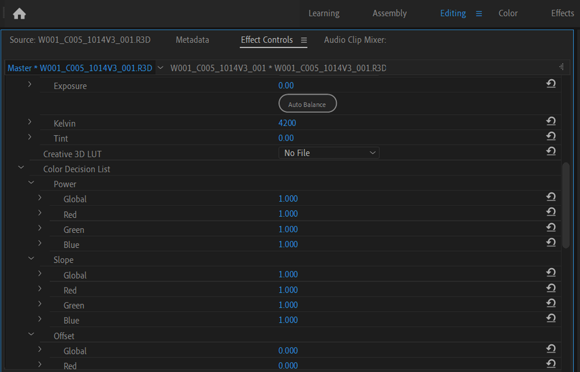Open the master clip dropdown arrow

click(x=160, y=68)
